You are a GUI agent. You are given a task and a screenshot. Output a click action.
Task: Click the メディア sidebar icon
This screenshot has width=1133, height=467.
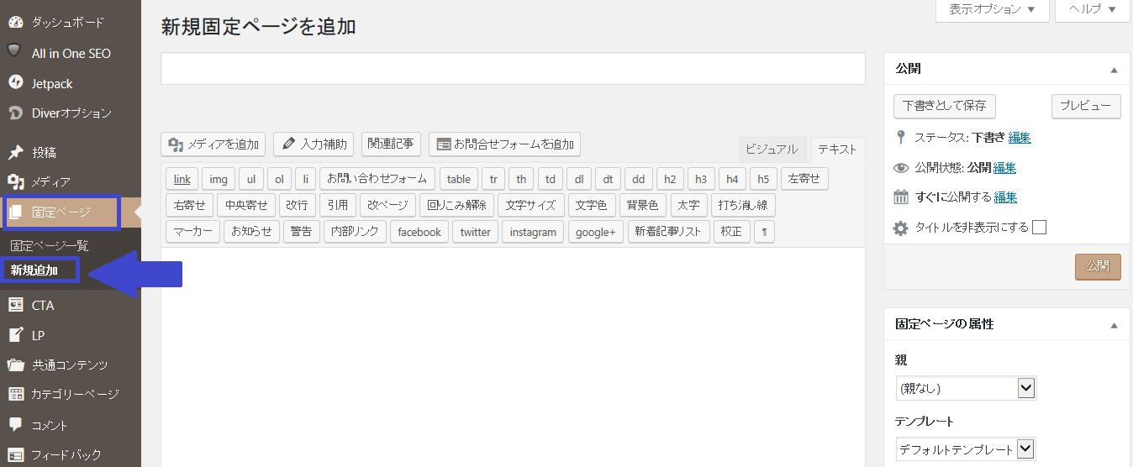(x=15, y=181)
